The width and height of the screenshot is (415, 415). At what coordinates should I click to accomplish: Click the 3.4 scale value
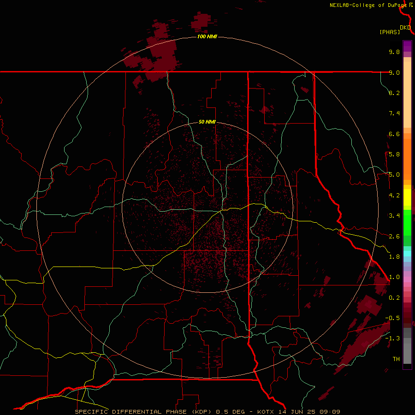[x=394, y=216]
